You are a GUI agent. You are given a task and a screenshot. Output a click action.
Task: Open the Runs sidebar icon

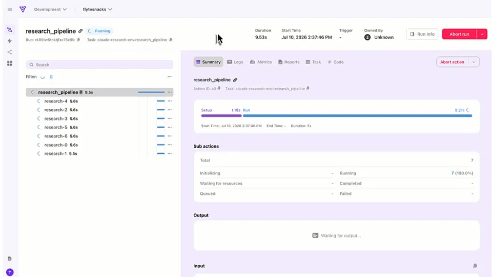[10, 30]
